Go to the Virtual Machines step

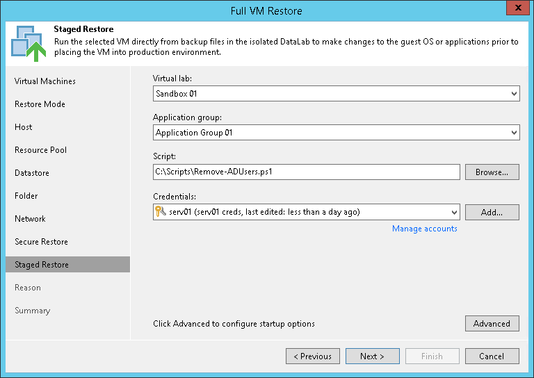coord(45,81)
